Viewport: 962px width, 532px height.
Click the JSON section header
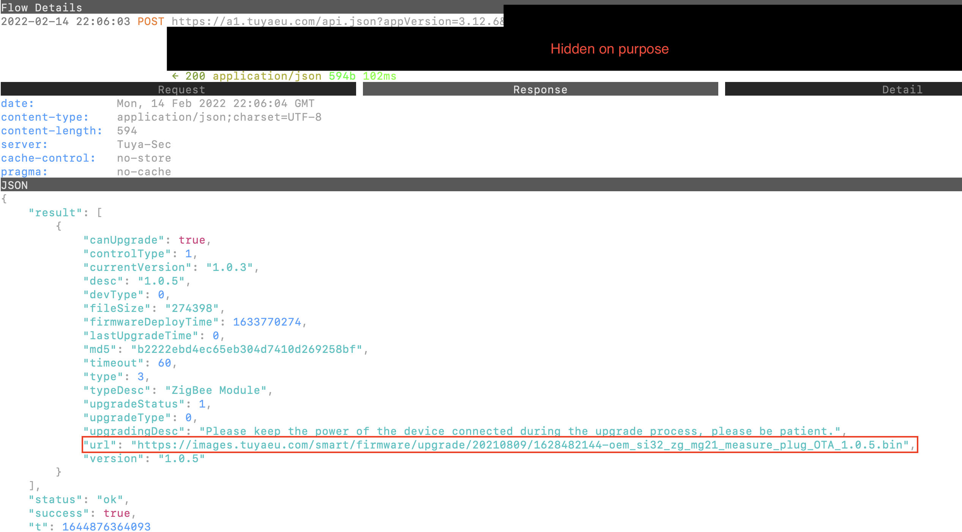click(481, 185)
